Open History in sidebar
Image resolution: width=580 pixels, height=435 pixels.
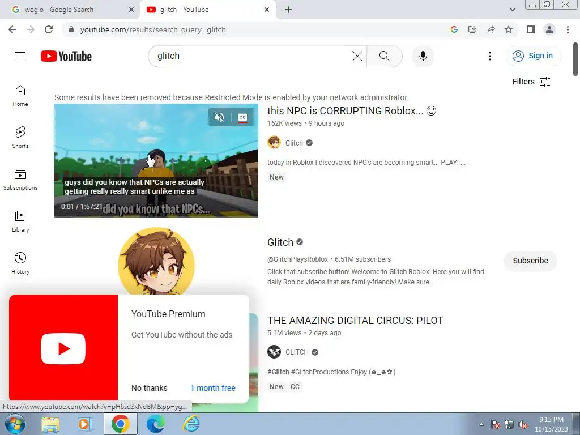[x=20, y=263]
